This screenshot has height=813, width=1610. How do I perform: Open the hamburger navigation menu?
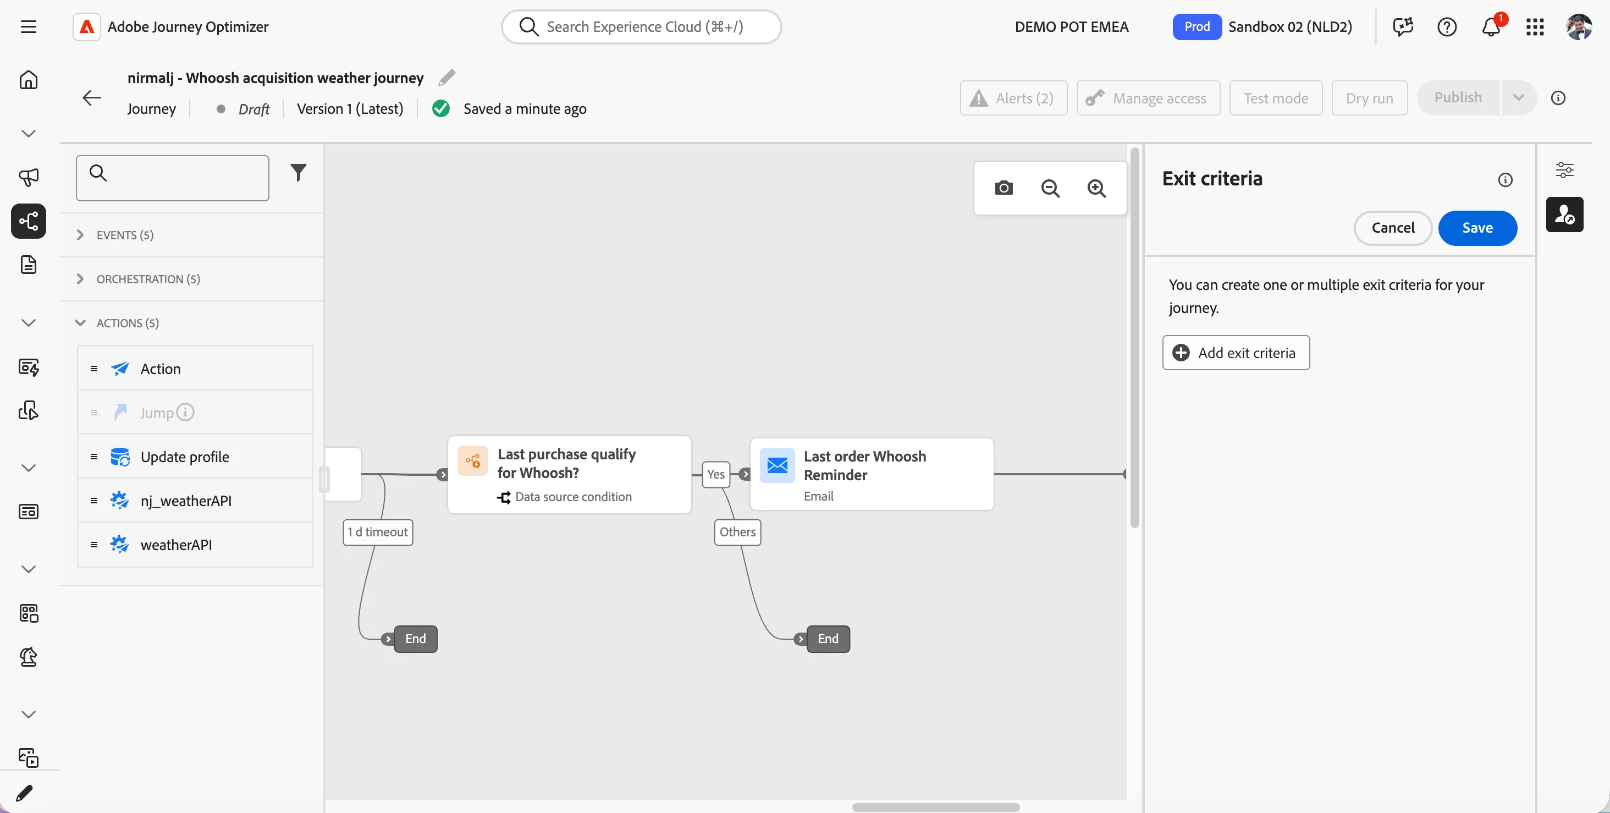[x=29, y=26]
